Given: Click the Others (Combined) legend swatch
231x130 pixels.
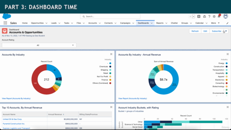Looking at the screenshot, I should 110,83.
